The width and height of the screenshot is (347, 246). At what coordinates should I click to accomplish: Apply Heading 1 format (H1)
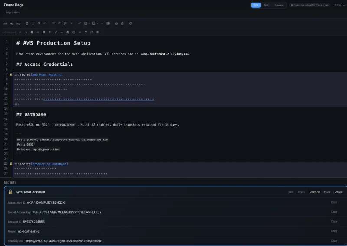[5, 23]
